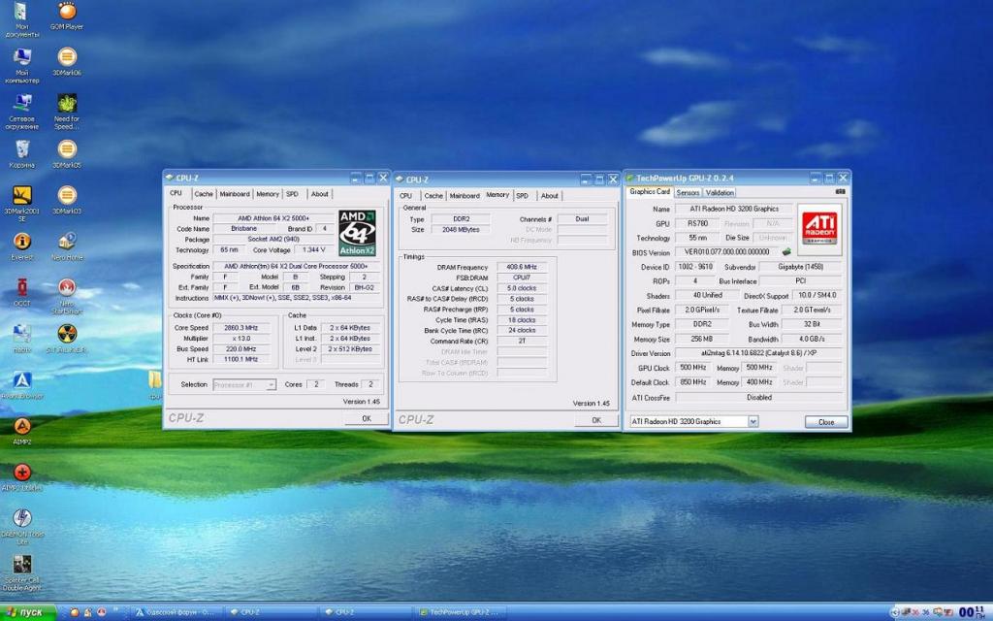Click the ATI CrossFire Disabled field
Viewport: 993px width, 621px height.
click(758, 397)
